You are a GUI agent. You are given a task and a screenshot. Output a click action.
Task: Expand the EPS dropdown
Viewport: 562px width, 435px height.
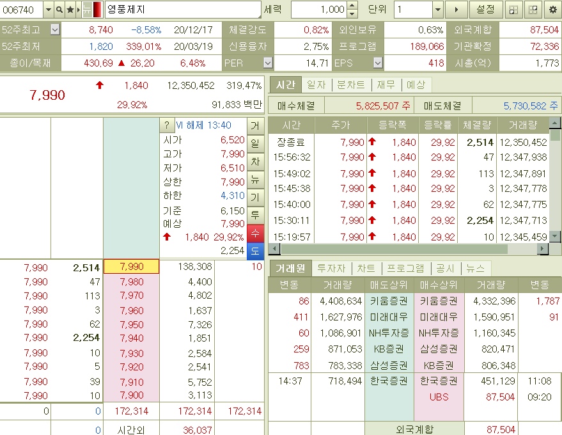378,63
